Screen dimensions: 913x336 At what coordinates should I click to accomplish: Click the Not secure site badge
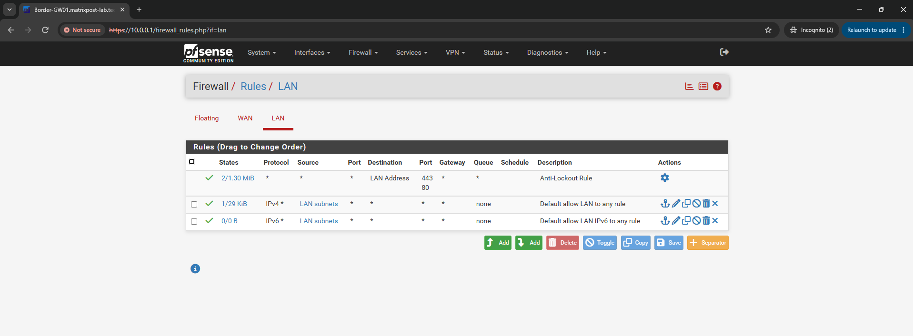(x=82, y=30)
